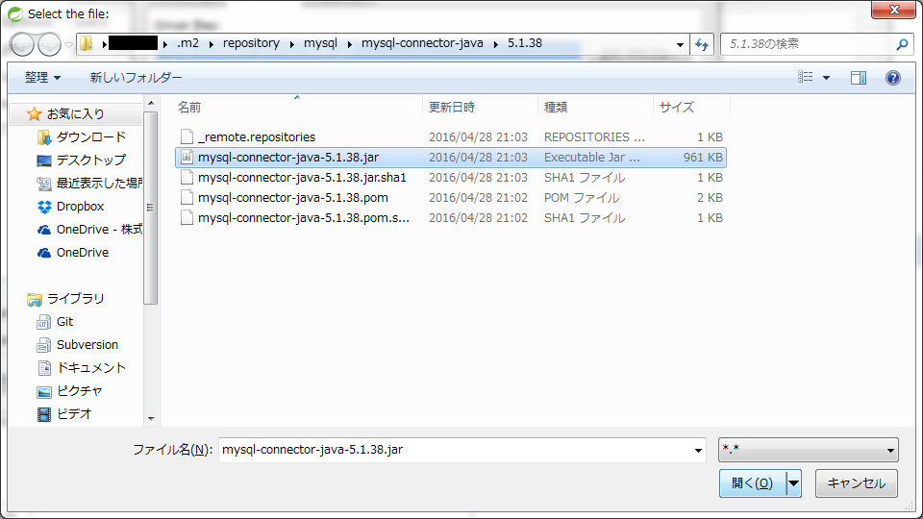923x519 pixels.
Task: Click the refresh icon beside address bar
Action: click(x=702, y=44)
